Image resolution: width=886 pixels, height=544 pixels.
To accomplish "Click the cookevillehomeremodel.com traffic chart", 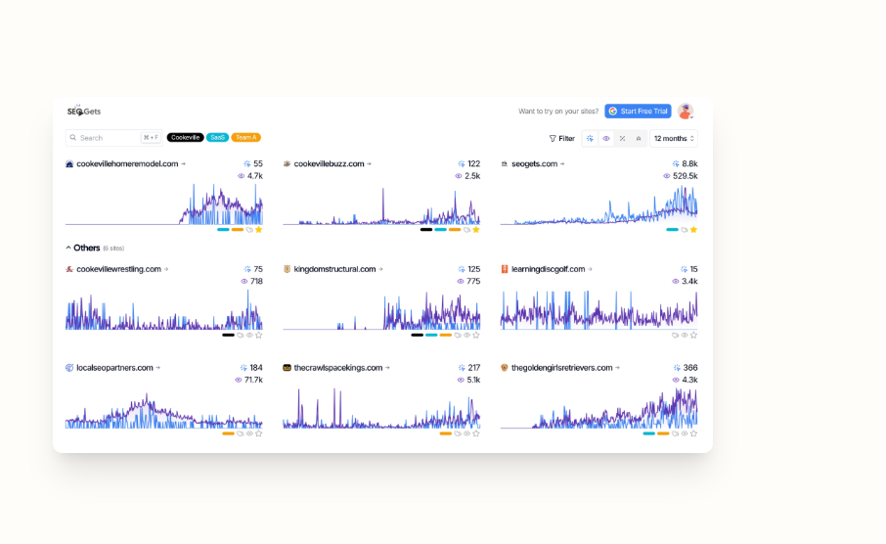I will (x=164, y=204).
